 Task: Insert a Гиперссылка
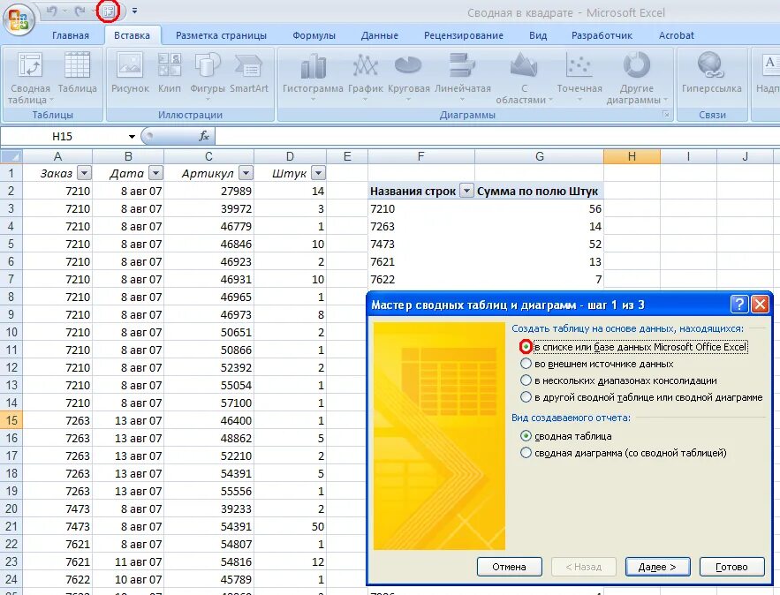711,73
